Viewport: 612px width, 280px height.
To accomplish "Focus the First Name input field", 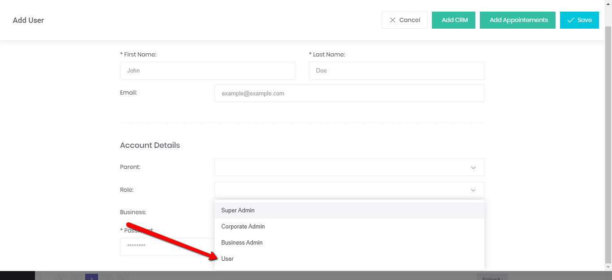I will tap(207, 71).
